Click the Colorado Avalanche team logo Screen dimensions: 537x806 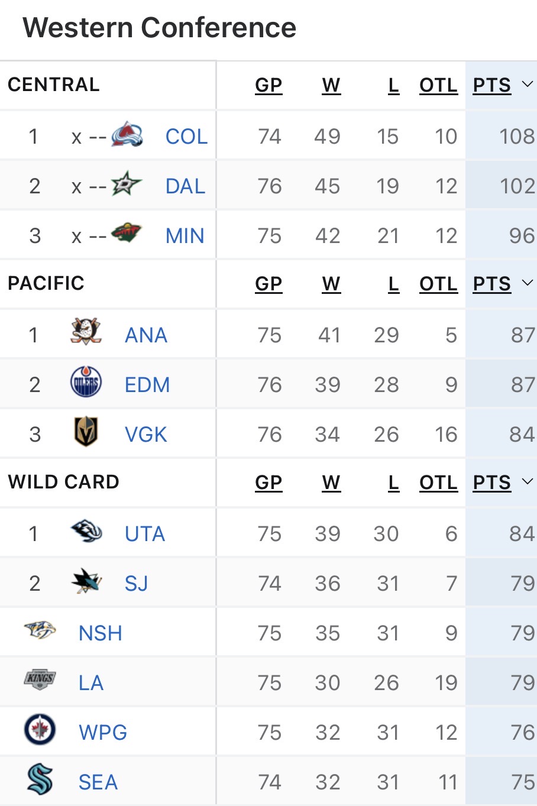coord(127,135)
